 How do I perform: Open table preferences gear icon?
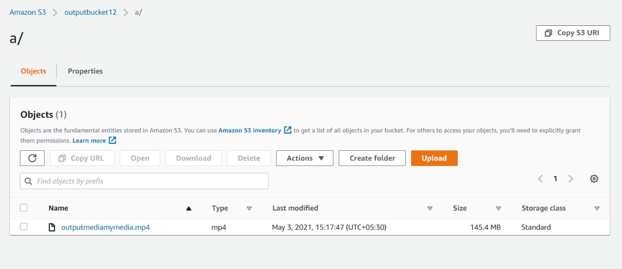click(594, 179)
